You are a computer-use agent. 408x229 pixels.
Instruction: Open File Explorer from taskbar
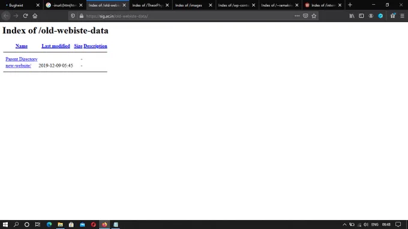(61, 225)
